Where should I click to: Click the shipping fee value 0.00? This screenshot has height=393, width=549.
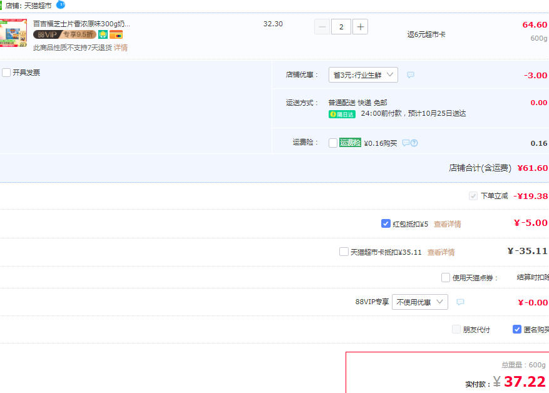[x=538, y=103]
